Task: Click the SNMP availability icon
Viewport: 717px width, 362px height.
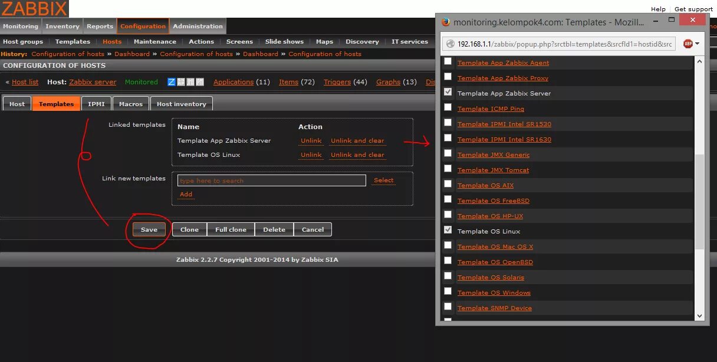Action: [181, 82]
